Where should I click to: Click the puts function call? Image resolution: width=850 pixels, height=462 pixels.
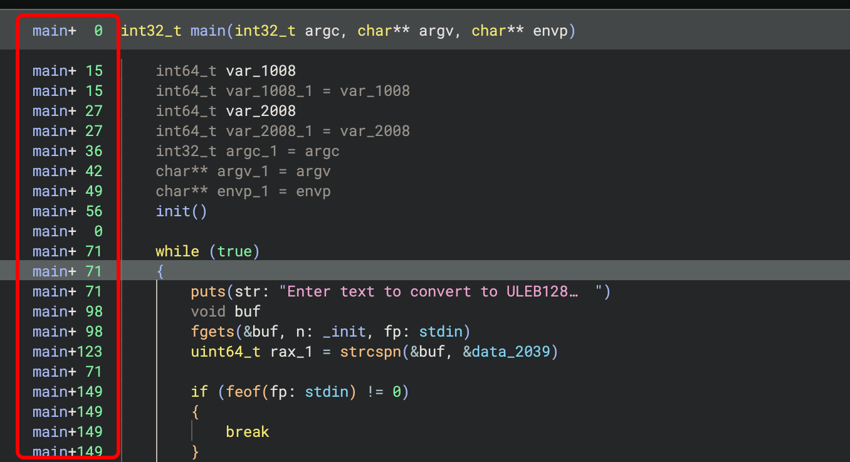(207, 291)
